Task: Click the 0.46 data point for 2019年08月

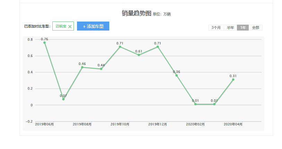Action: 82,67
